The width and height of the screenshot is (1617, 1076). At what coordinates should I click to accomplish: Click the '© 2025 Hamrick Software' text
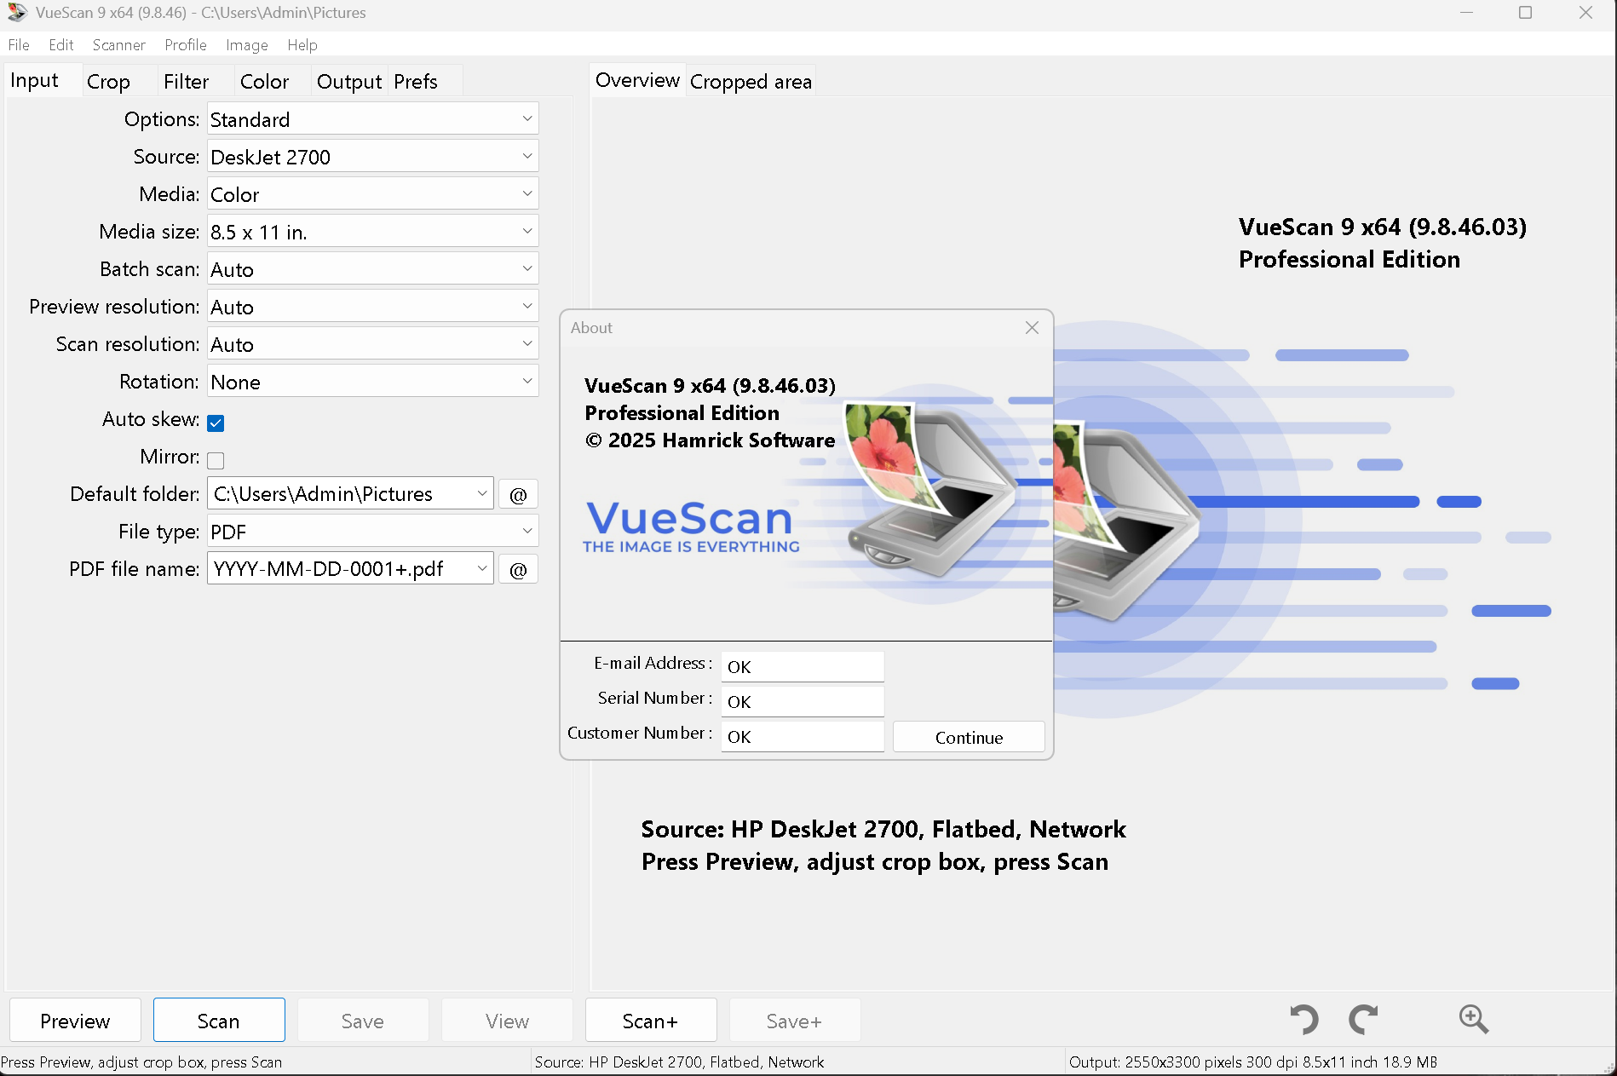(710, 440)
